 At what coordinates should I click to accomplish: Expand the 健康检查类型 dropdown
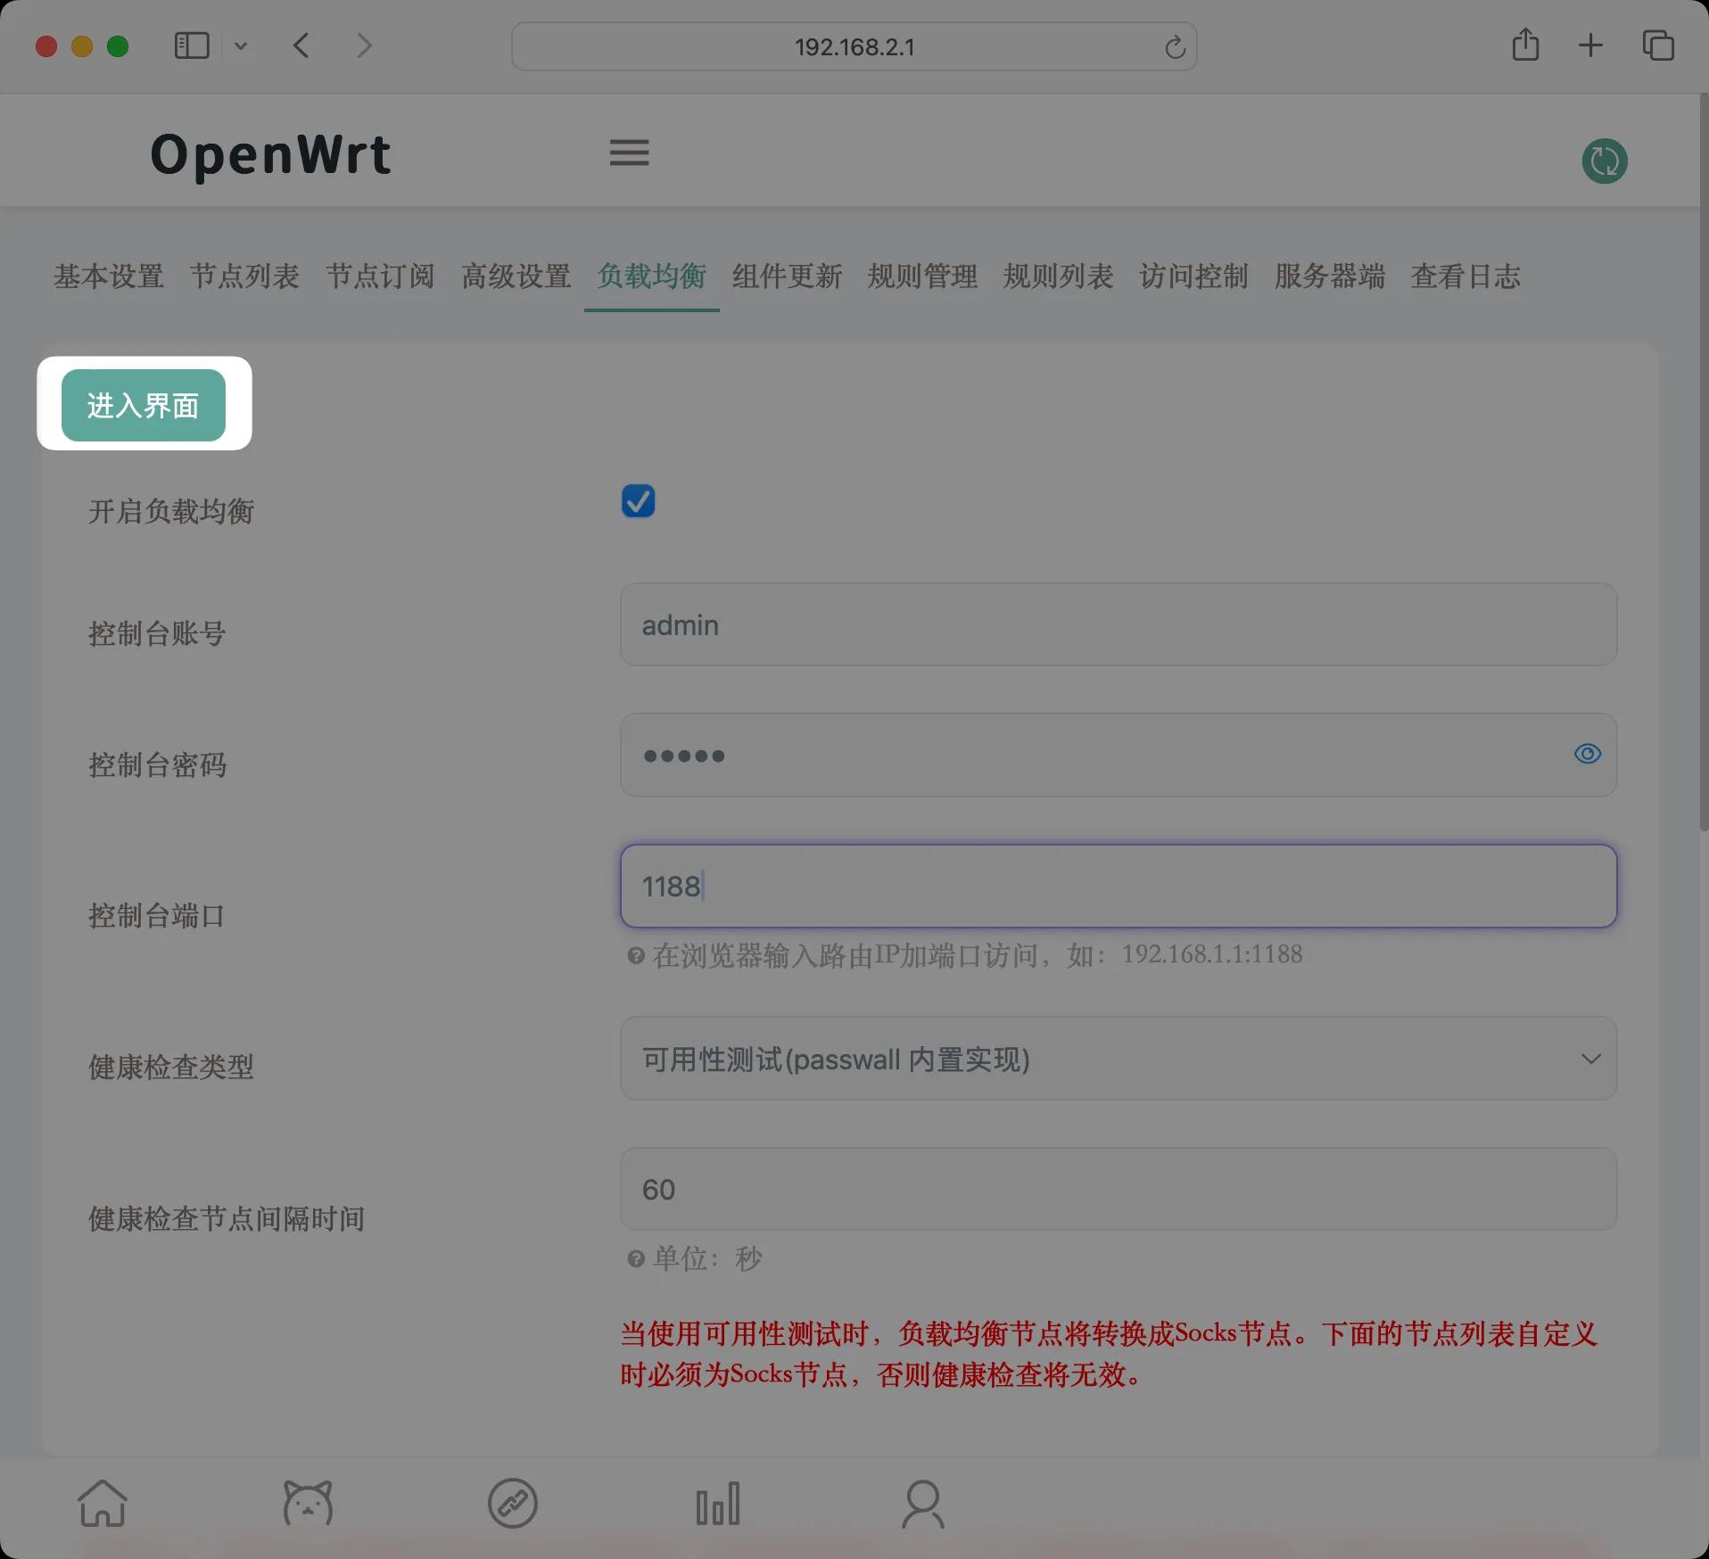(x=1118, y=1059)
